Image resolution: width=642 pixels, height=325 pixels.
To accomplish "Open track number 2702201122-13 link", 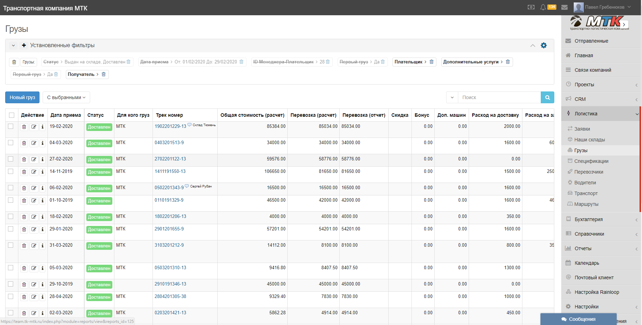I will point(170,159).
